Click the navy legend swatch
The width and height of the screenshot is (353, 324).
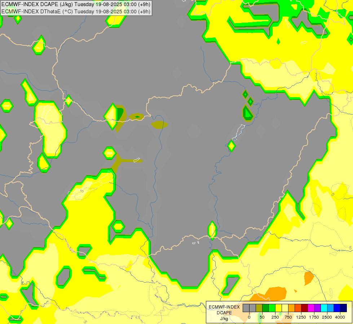click(x=344, y=308)
